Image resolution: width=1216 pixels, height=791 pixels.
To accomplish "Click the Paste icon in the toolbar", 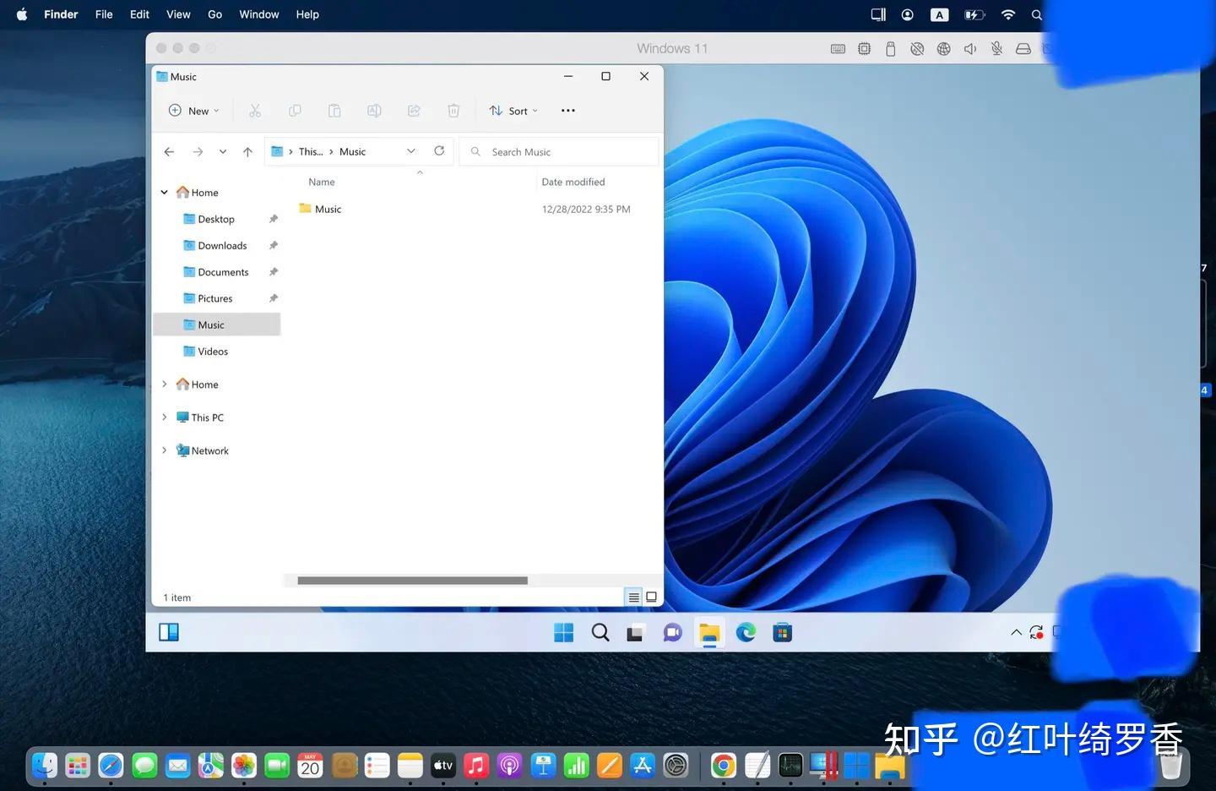I will 334,110.
